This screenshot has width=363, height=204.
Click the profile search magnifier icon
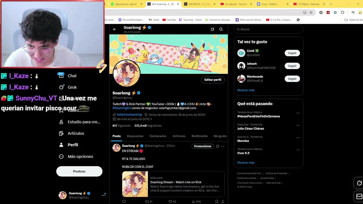(221, 29)
